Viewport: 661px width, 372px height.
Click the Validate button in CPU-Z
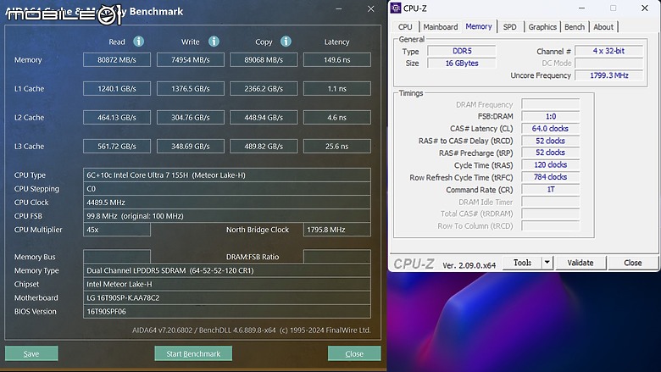coord(580,263)
